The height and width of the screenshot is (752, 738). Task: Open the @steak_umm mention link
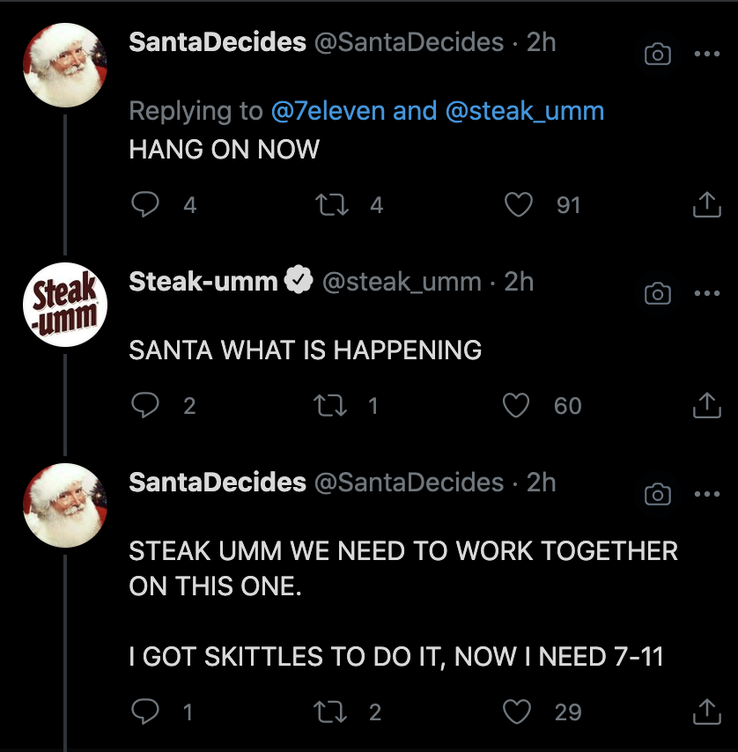coord(525,111)
